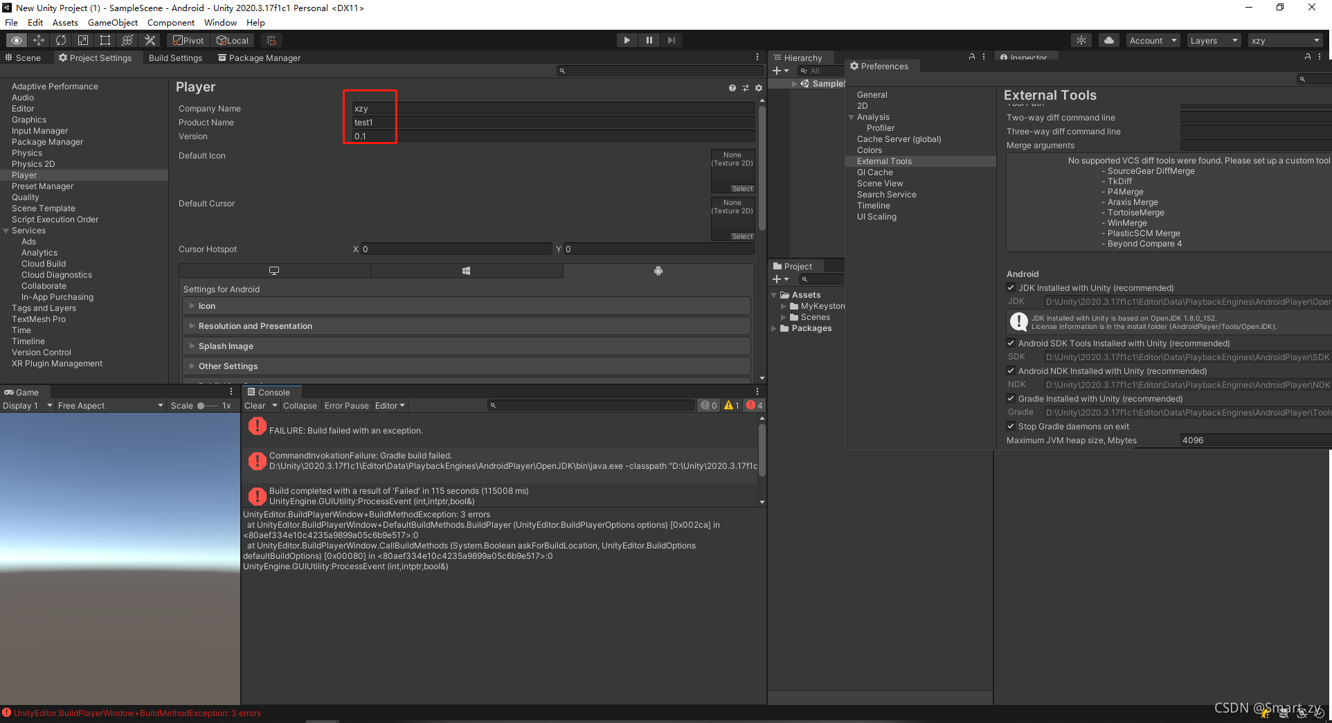
Task: Clear the console log
Action: pyautogui.click(x=254, y=406)
